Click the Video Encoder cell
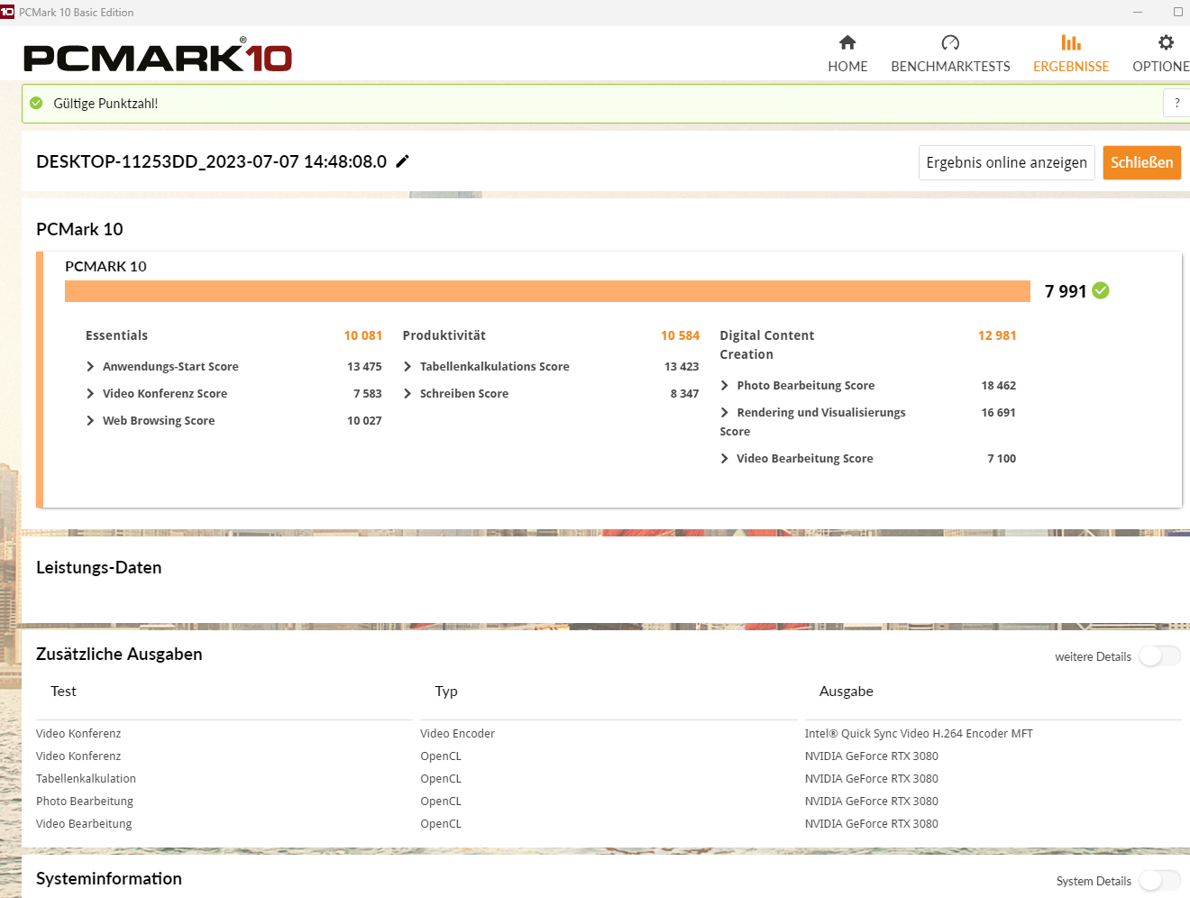 pyautogui.click(x=457, y=733)
